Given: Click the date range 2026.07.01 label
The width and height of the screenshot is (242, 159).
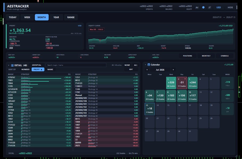Looking at the screenshot, I should (x=217, y=17).
